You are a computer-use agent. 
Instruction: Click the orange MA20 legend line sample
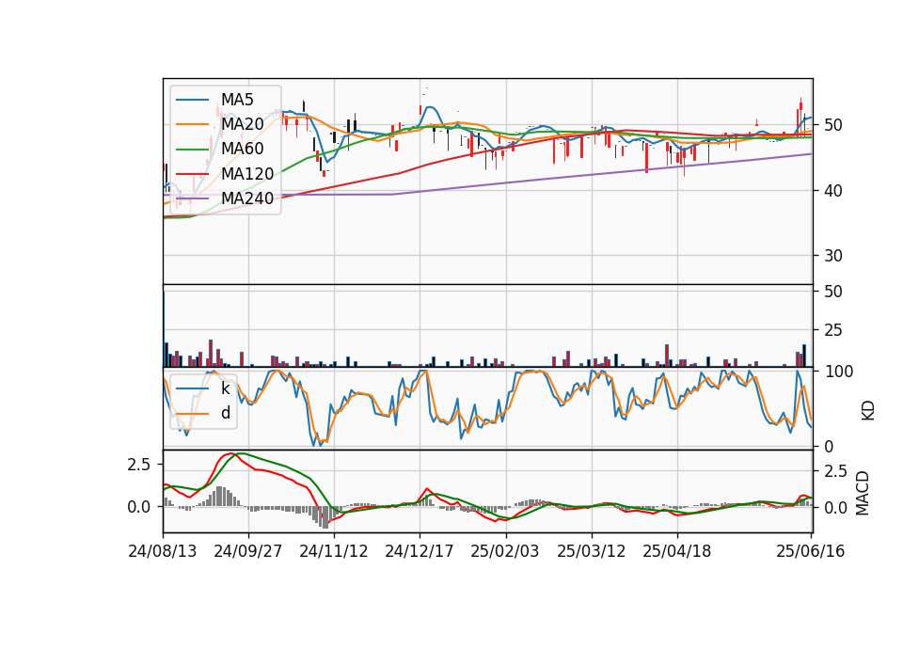tap(192, 124)
